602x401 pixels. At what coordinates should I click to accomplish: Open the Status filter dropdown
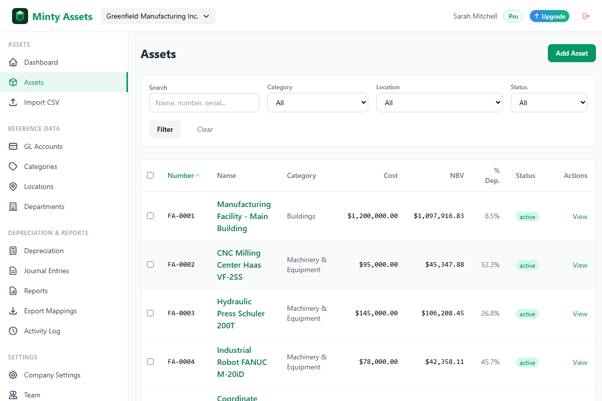[549, 102]
